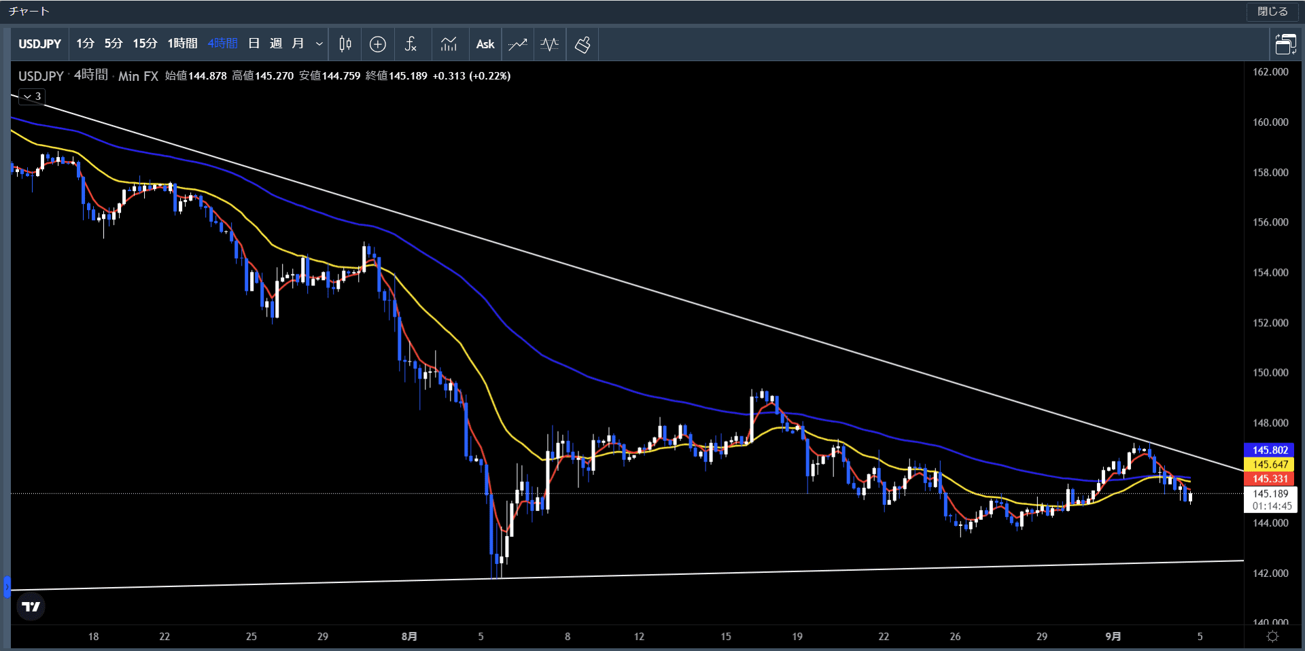
Task: Click the compare or add symbol plus icon
Action: click(378, 44)
